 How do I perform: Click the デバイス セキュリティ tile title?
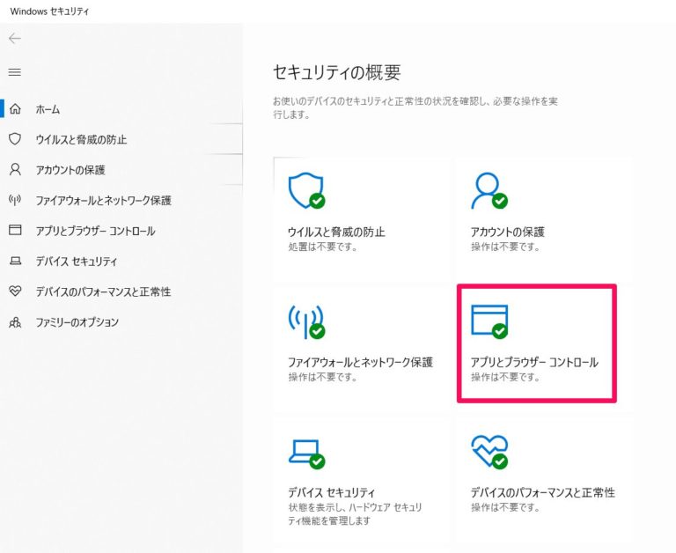tap(331, 492)
